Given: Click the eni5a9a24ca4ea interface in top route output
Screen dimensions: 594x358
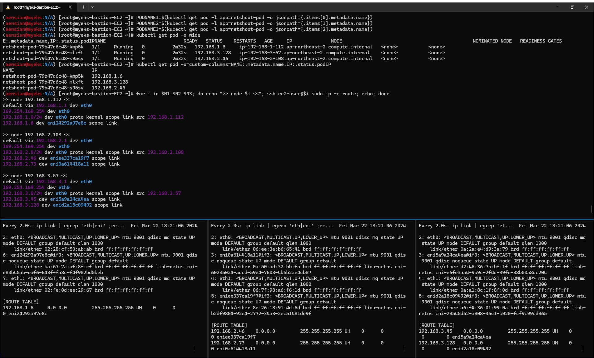Looking at the screenshot, I should click(x=69, y=199).
